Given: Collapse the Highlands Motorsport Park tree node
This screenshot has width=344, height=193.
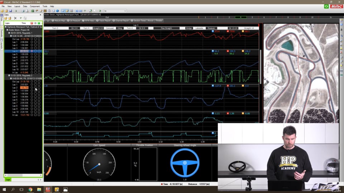Looking at the screenshot, I should 5,27.
